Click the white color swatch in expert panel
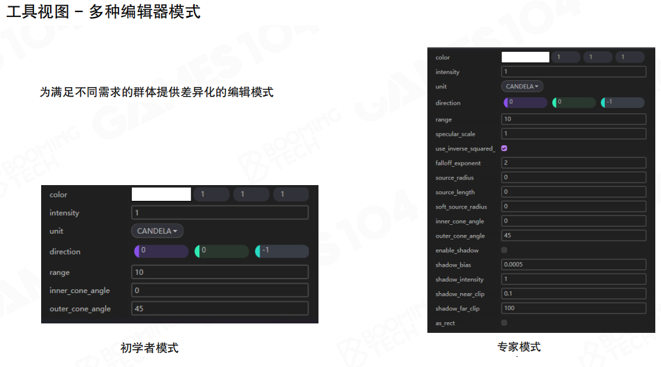The image size is (661, 367). click(525, 57)
